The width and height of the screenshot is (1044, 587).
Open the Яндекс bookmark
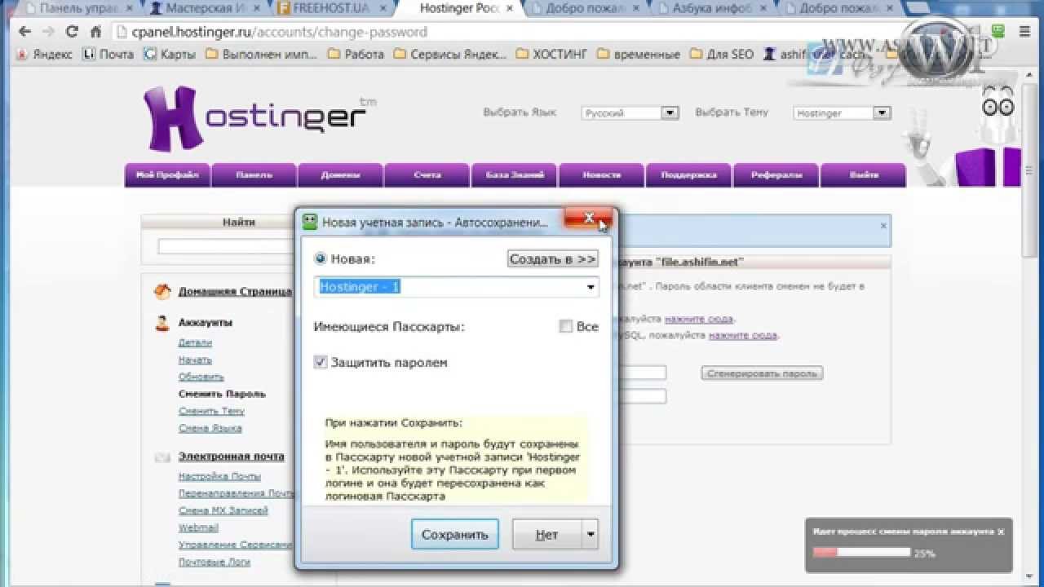click(x=44, y=55)
